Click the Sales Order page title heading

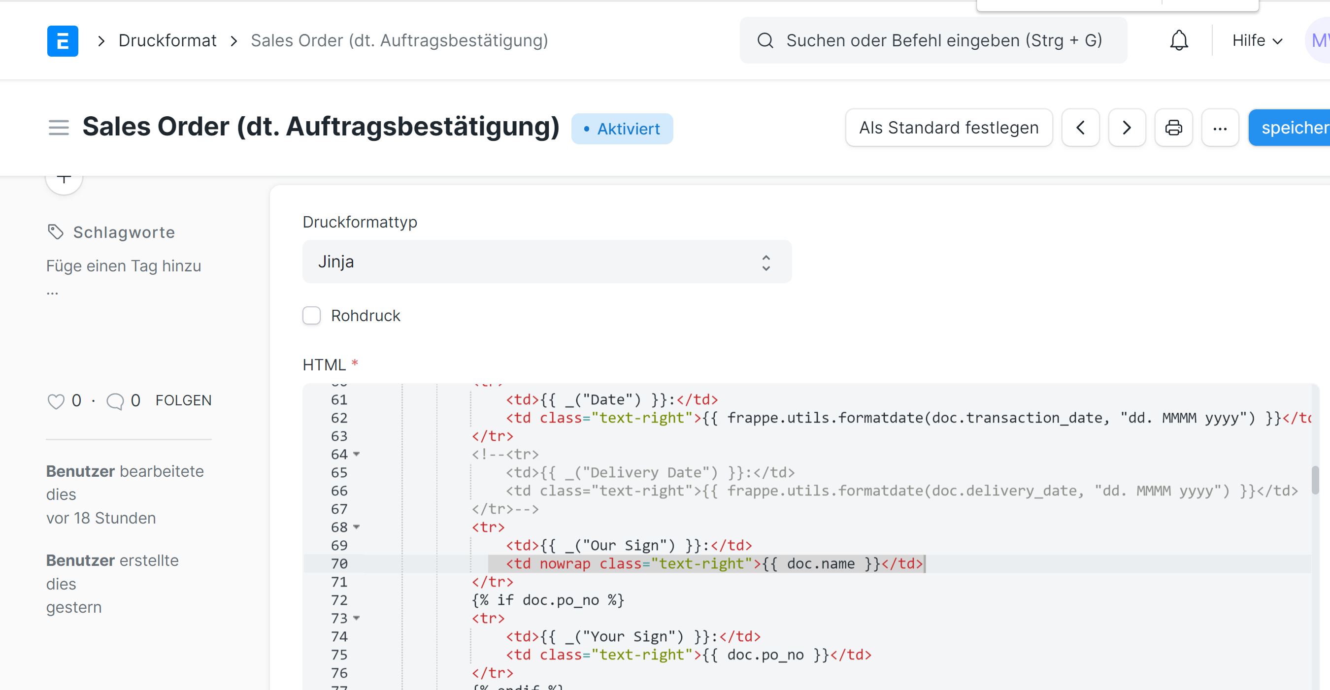click(x=321, y=127)
